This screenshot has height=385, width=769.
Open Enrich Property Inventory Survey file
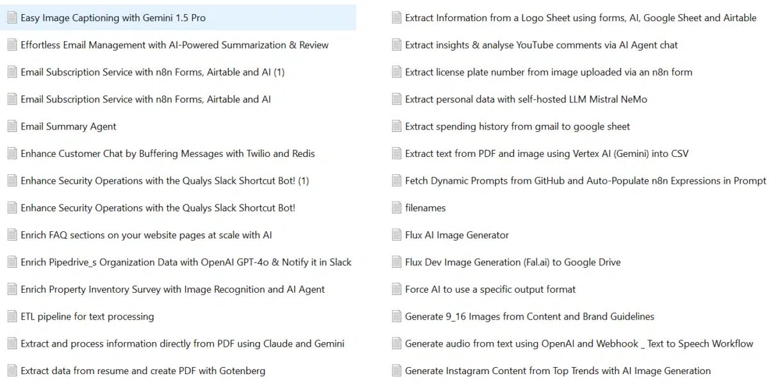click(172, 290)
